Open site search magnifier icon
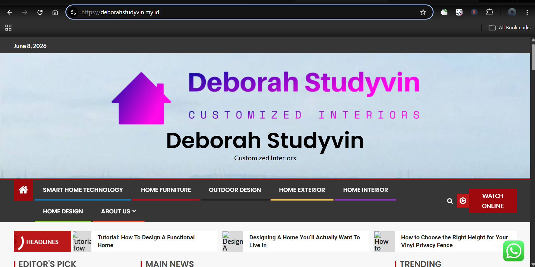 (450, 201)
